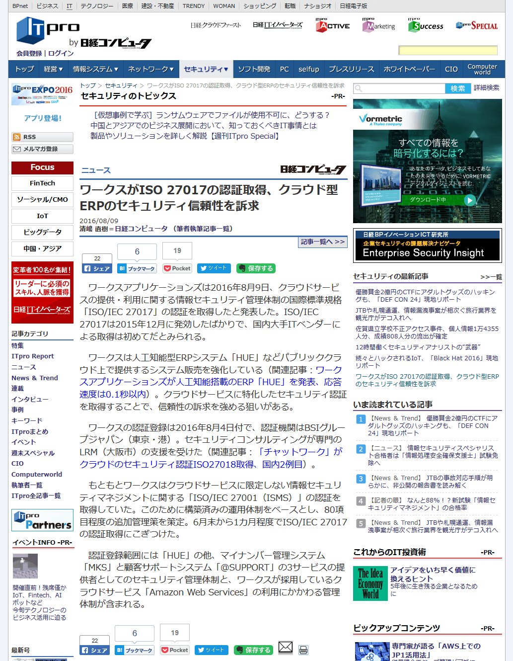Click the search text field beside 検索
513x661 pixels.
399,88
